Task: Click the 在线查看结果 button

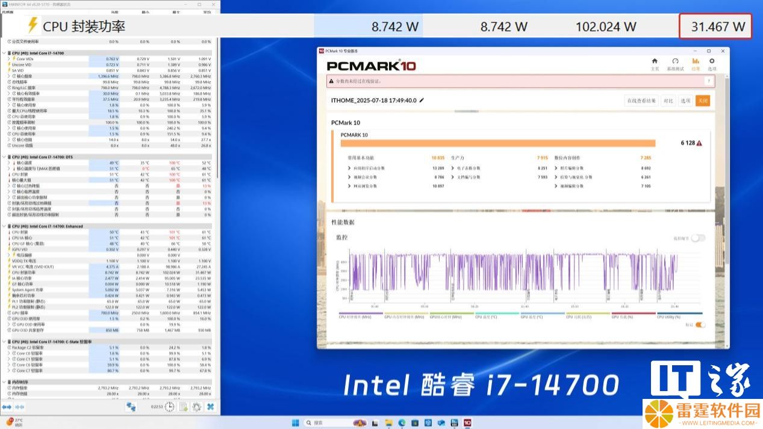Action: (x=641, y=101)
